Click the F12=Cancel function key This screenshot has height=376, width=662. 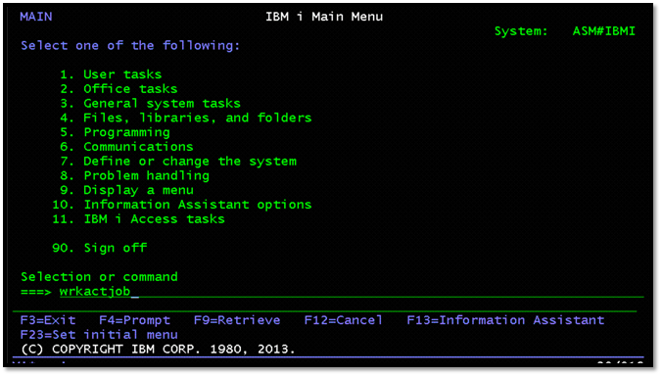[x=344, y=320]
